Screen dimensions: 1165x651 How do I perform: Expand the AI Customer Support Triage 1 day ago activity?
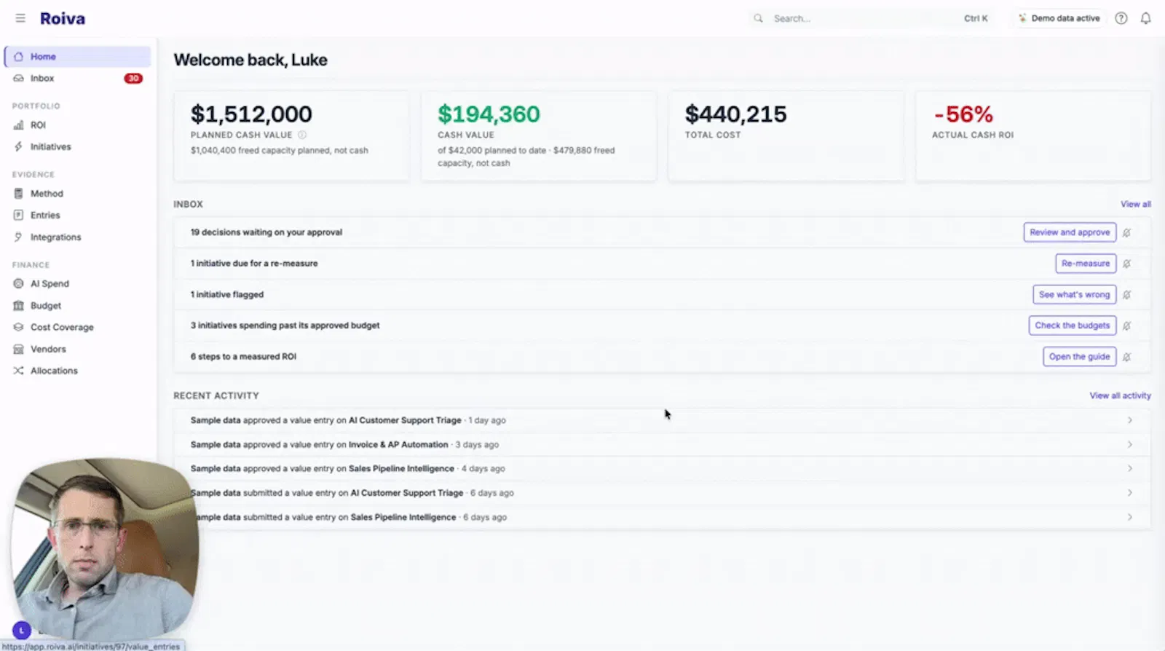pos(1129,420)
